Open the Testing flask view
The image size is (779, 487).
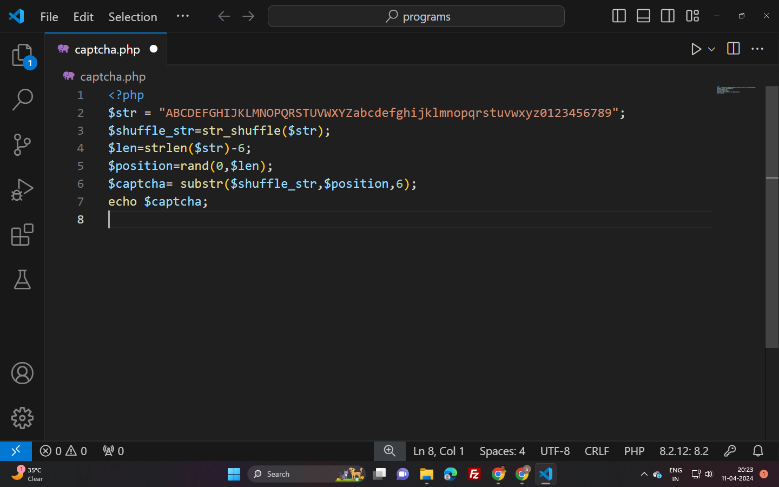pos(22,280)
